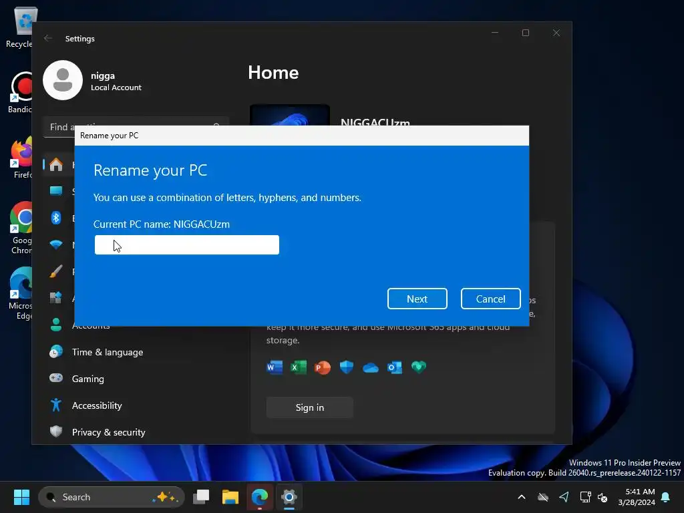This screenshot has height=513, width=684.
Task: Click the Outlook app icon
Action: [x=395, y=367]
